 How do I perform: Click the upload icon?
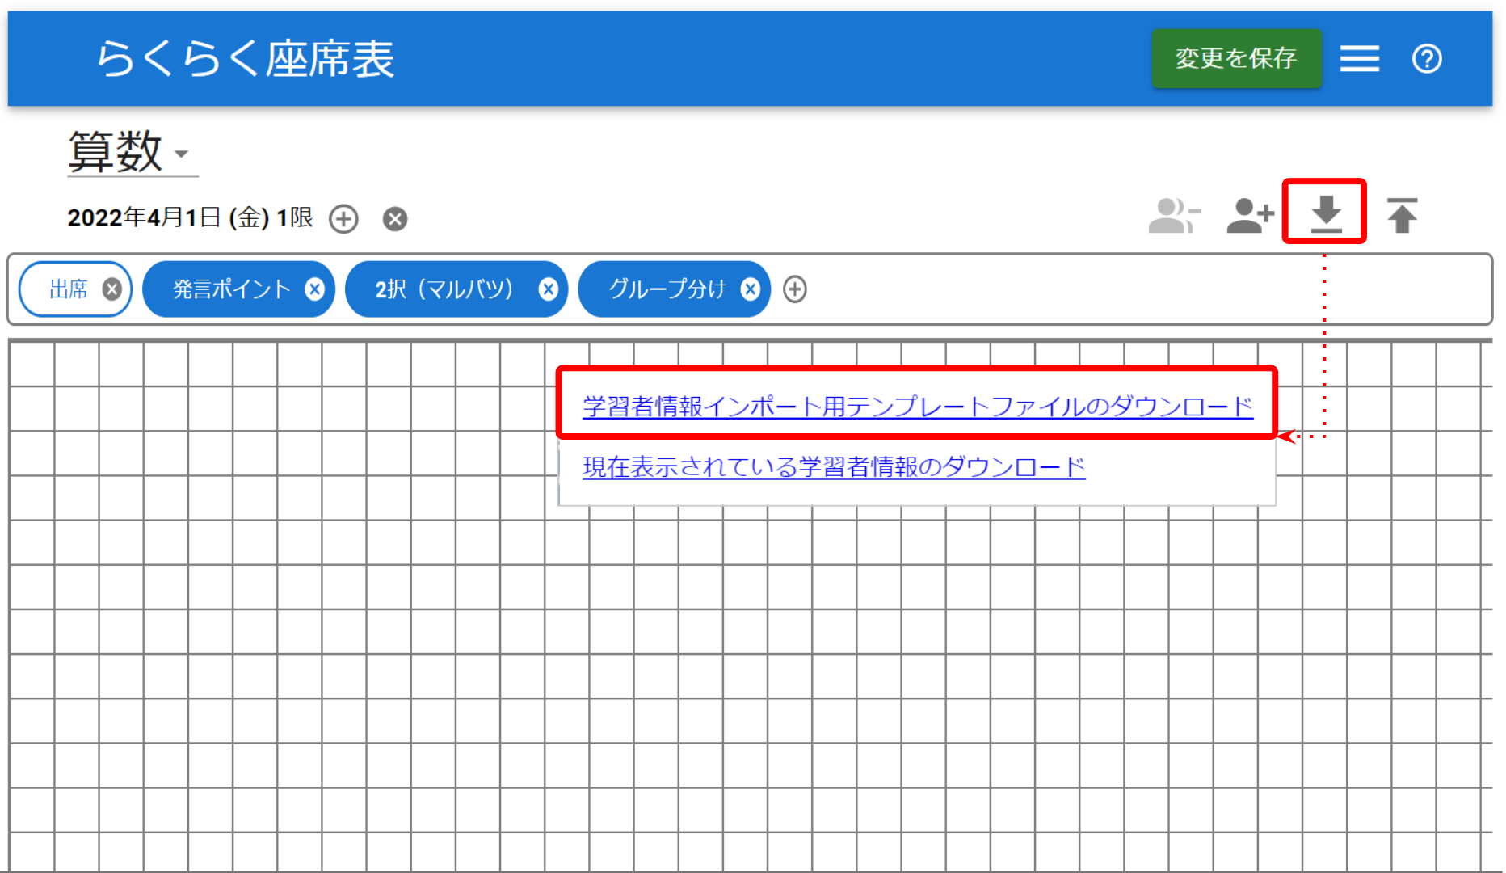coord(1402,215)
